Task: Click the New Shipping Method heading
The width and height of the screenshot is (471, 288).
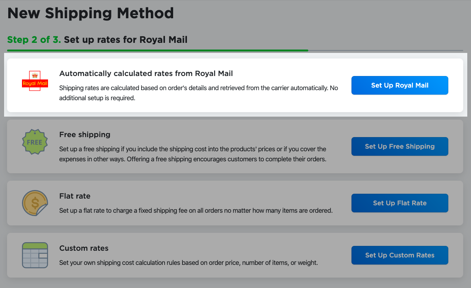Action: point(90,13)
